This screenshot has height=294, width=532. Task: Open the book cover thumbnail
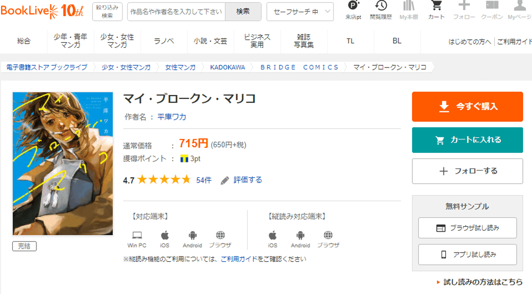click(x=63, y=163)
